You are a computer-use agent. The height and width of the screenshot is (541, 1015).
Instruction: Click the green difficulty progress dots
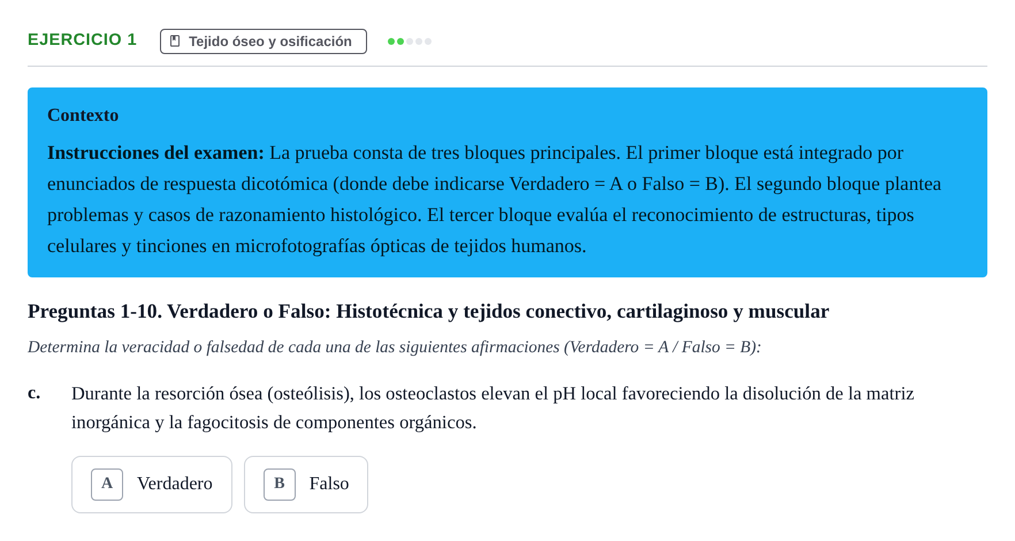coord(410,41)
